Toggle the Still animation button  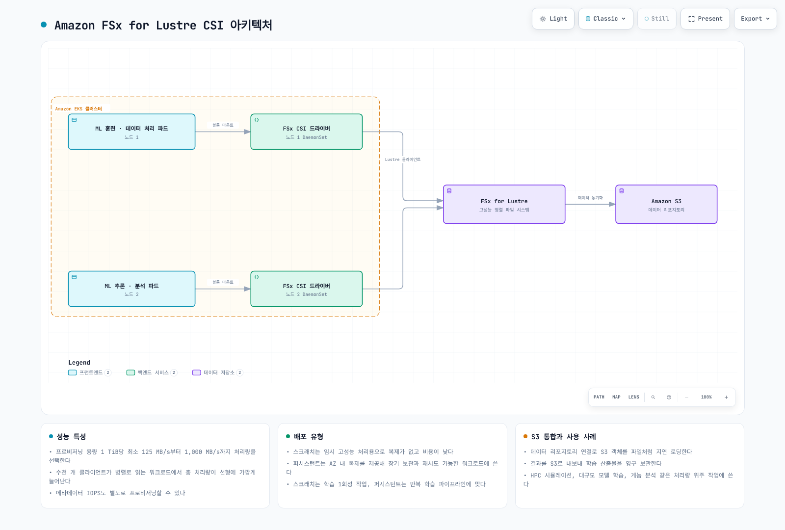click(657, 19)
